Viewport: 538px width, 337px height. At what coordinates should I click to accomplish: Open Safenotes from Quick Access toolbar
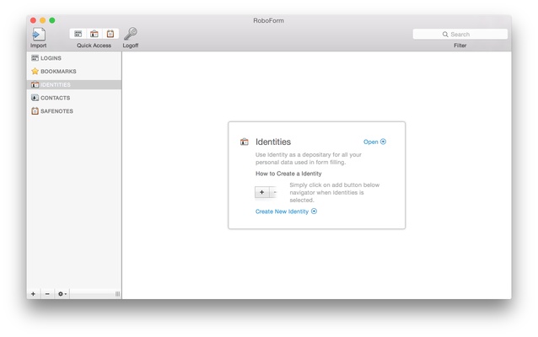pyautogui.click(x=110, y=34)
